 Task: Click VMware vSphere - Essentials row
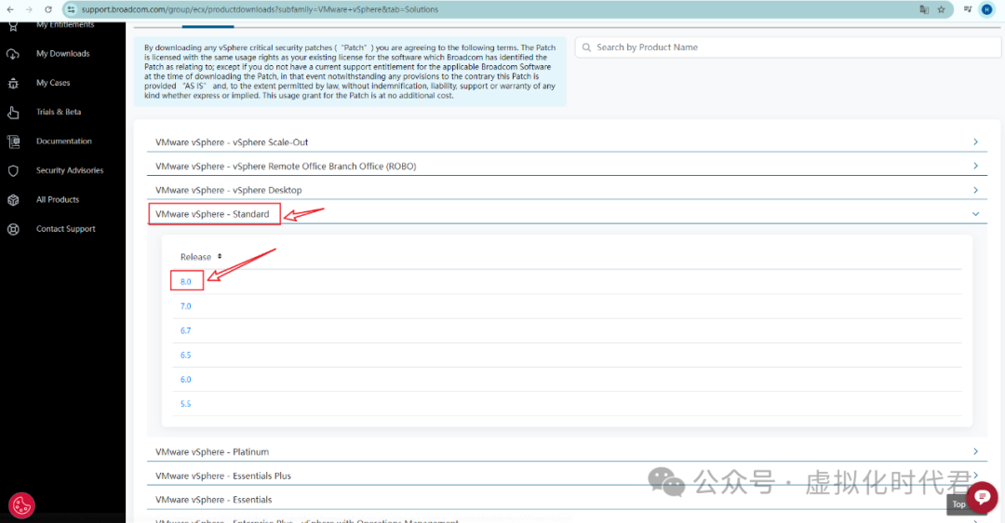(568, 500)
